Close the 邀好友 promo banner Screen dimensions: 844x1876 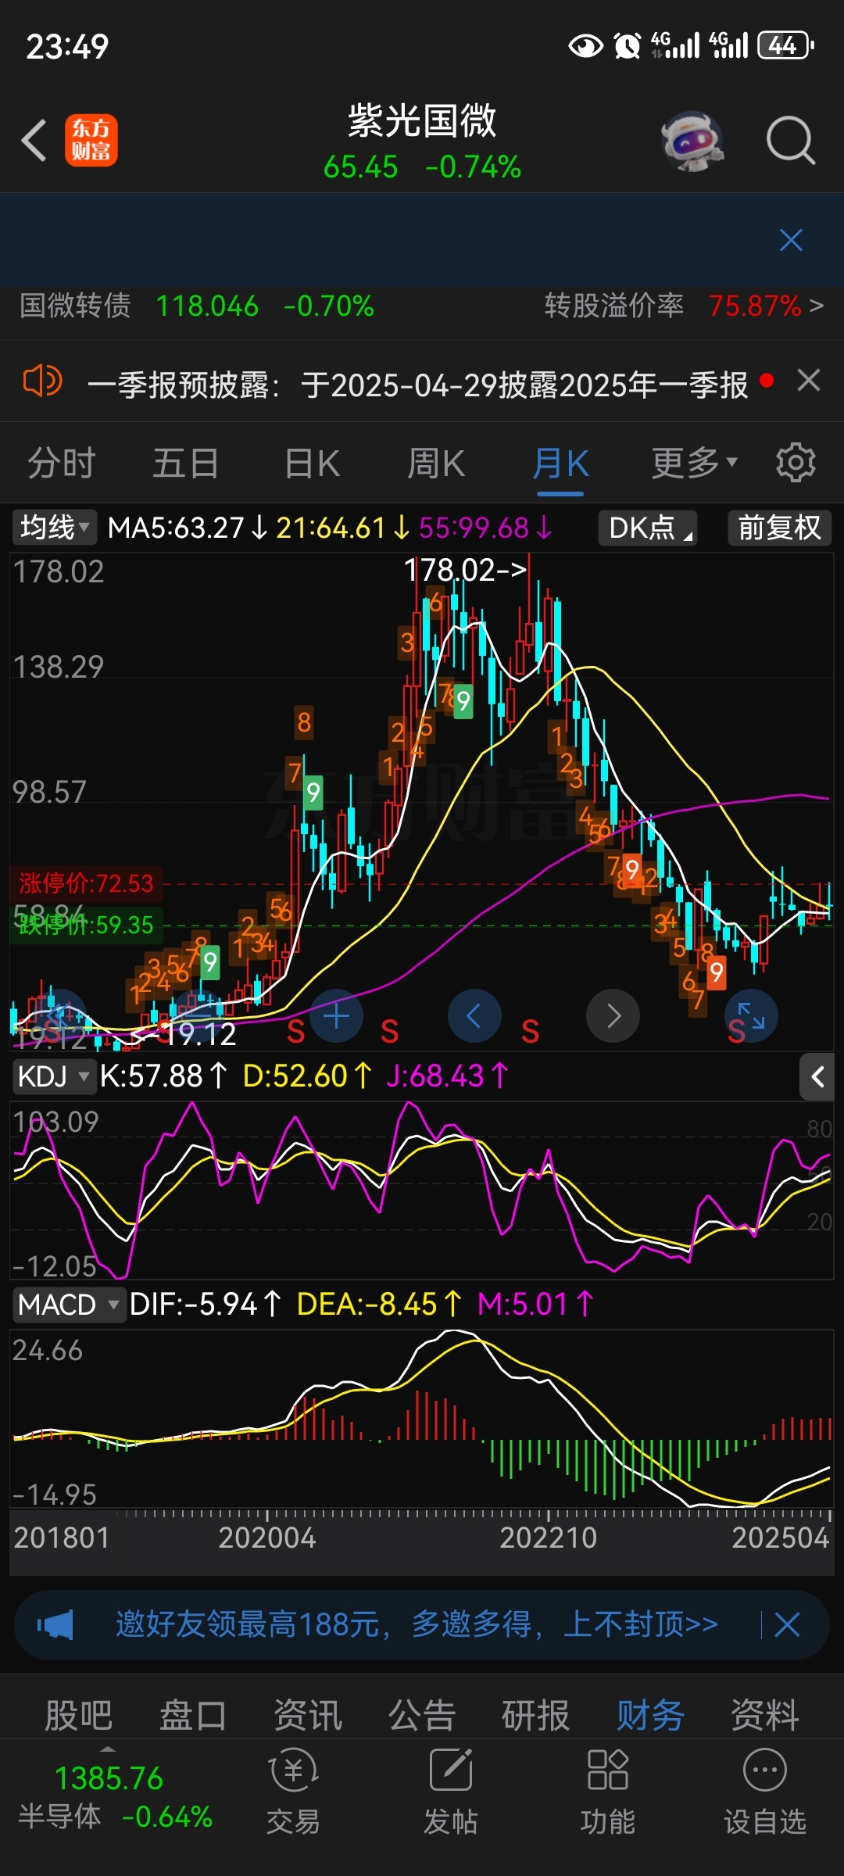click(x=787, y=1625)
